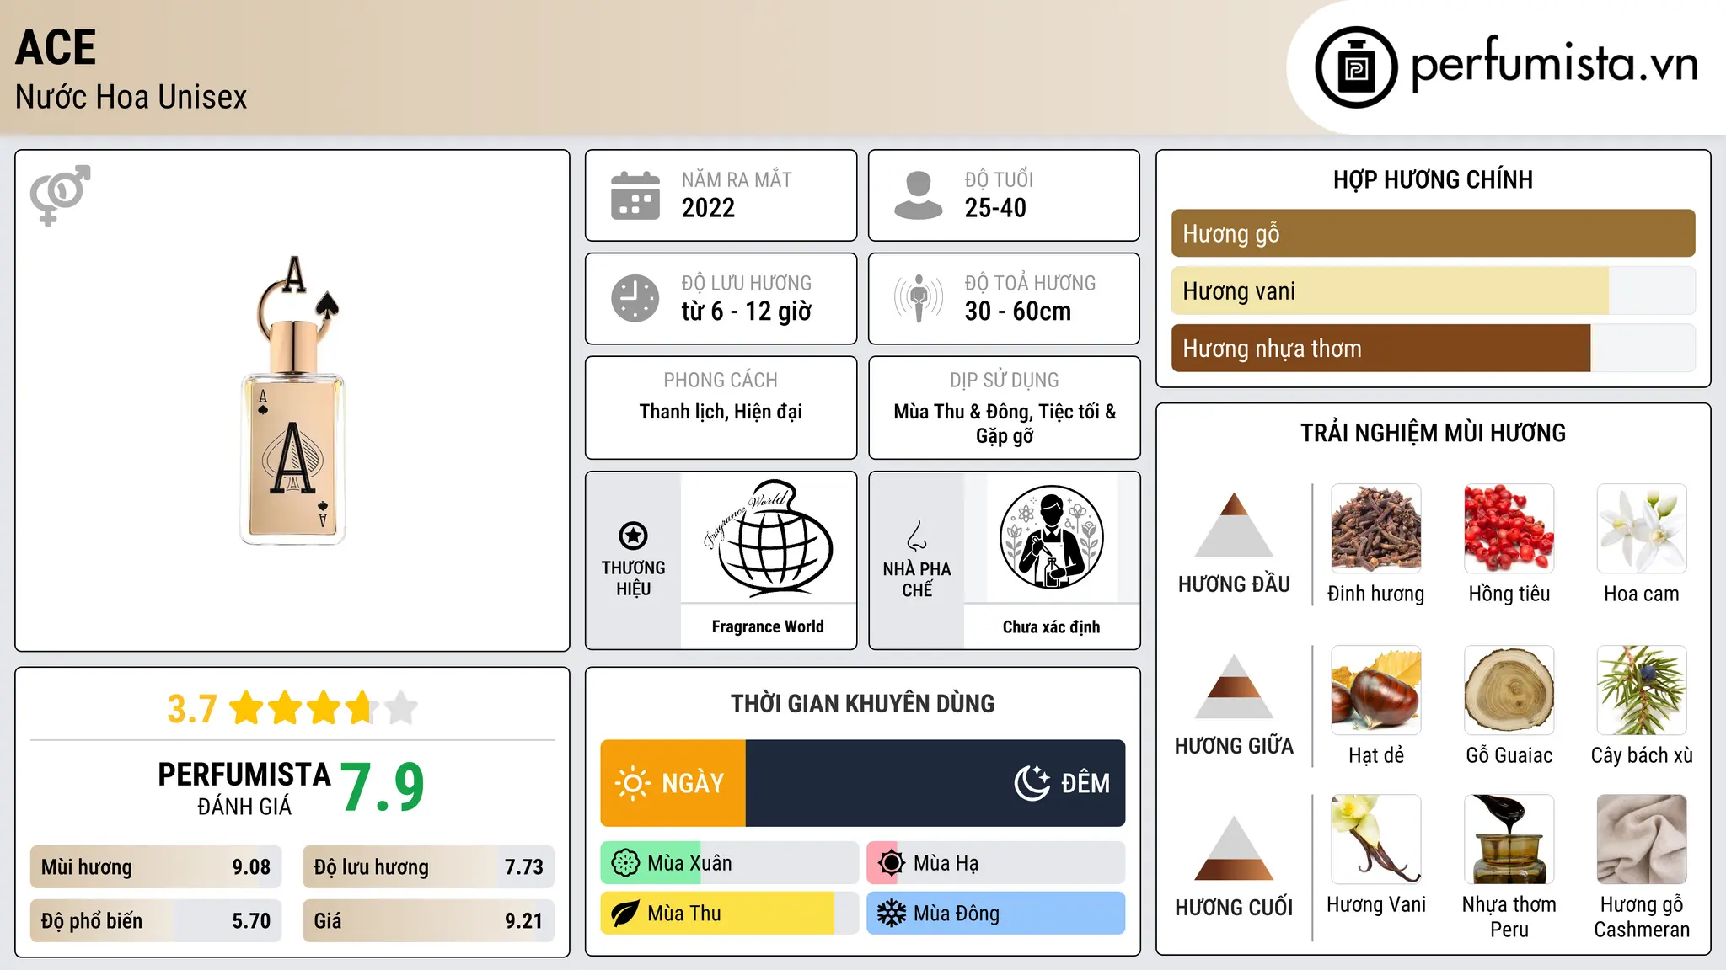This screenshot has width=1726, height=970.
Task: Click the Mùi hương 9.08 score bar
Action: click(156, 867)
